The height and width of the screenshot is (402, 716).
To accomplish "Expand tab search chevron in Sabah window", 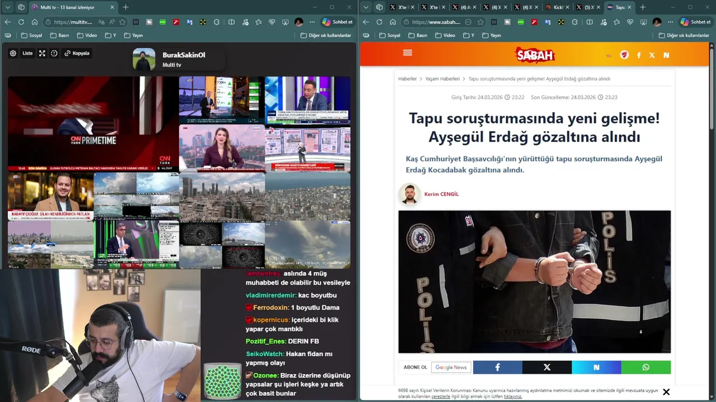I will click(x=366, y=7).
